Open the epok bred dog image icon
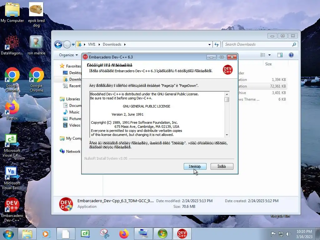 click(x=36, y=14)
